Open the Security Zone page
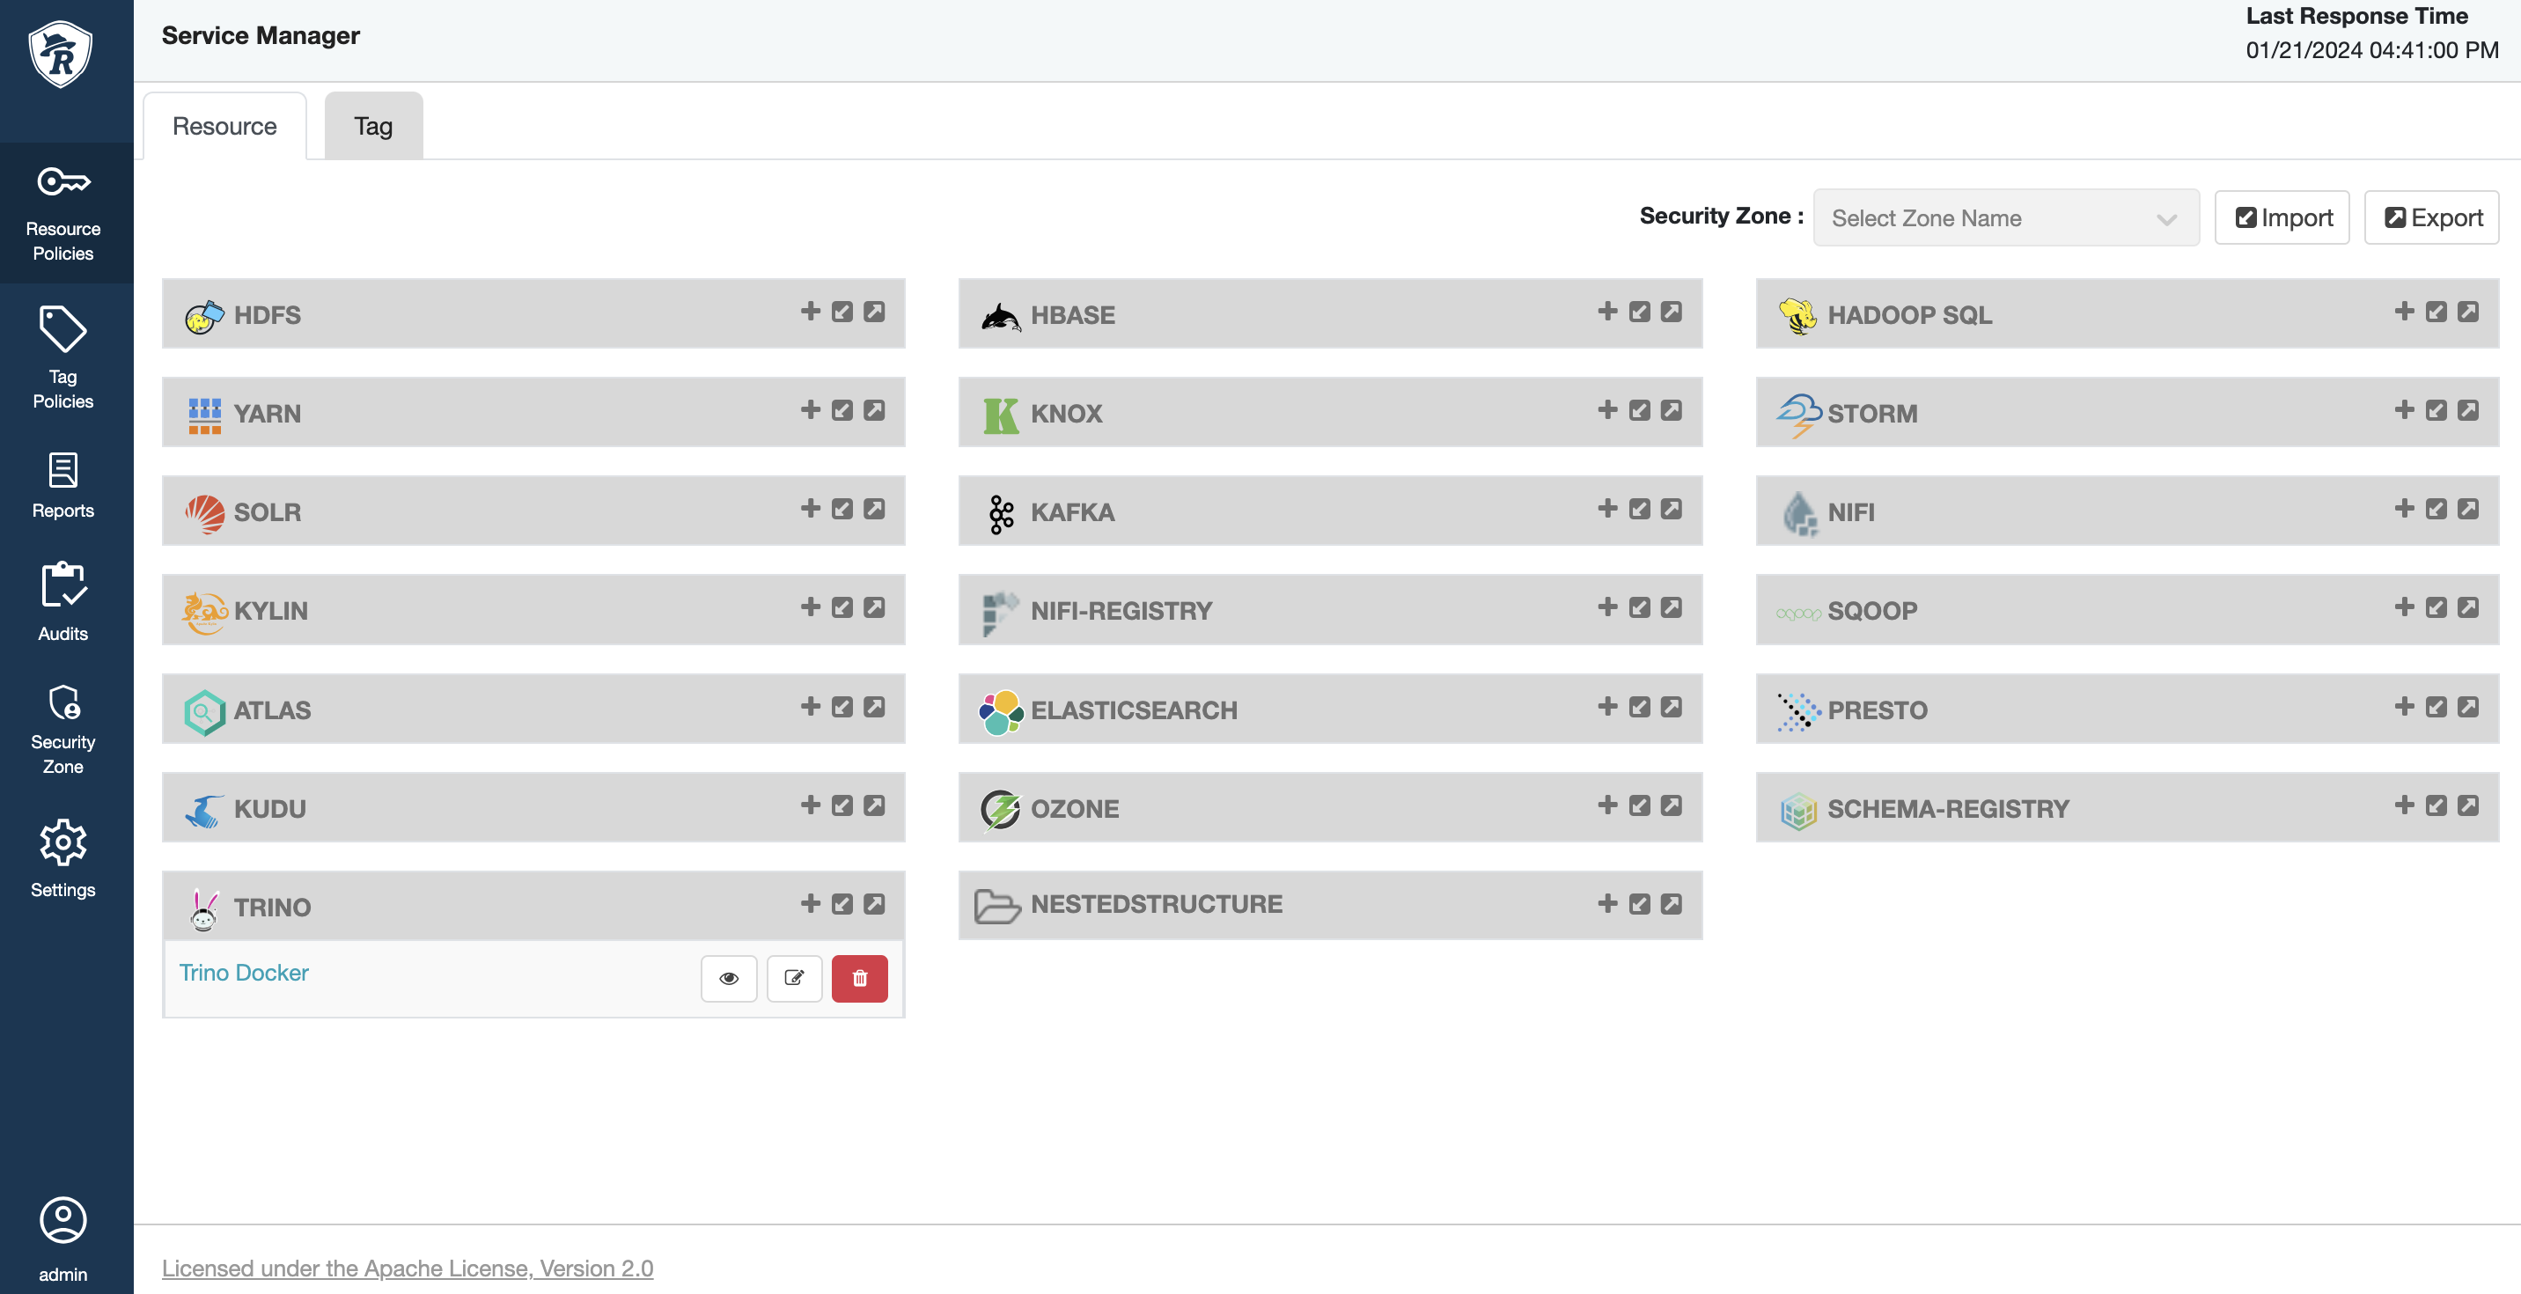This screenshot has width=2521, height=1294. pos(62,729)
